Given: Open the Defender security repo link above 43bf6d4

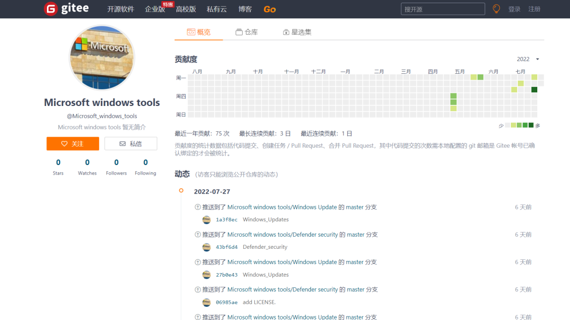Looking at the screenshot, I should click(x=282, y=235).
